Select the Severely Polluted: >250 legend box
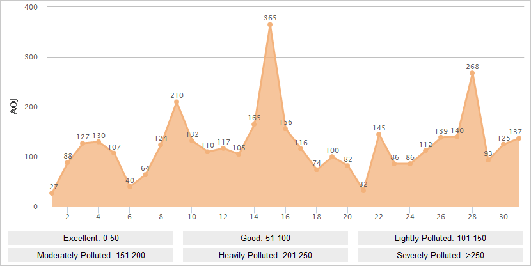The image size is (531, 266). pyautogui.click(x=440, y=255)
